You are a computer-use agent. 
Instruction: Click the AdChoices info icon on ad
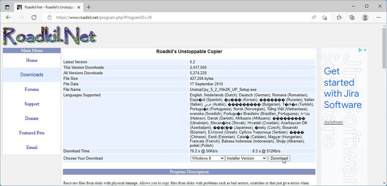click(x=361, y=50)
